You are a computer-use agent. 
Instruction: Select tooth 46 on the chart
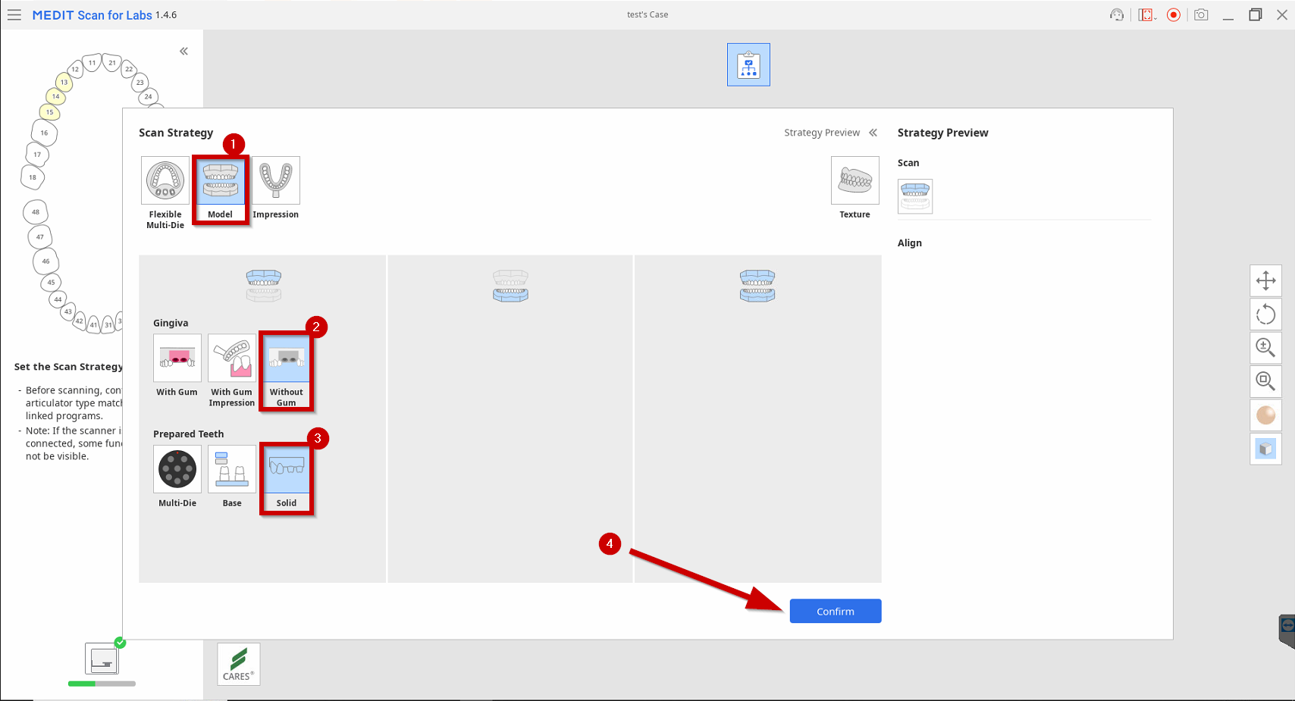[x=45, y=261]
